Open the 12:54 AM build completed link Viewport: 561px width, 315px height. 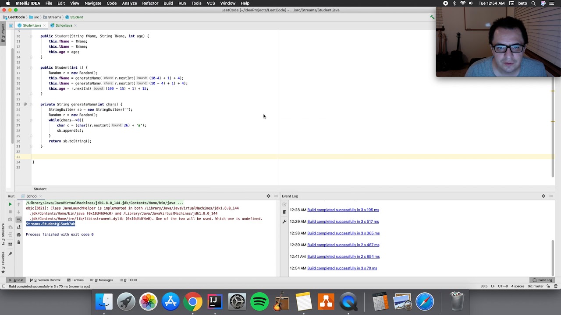coord(342,269)
